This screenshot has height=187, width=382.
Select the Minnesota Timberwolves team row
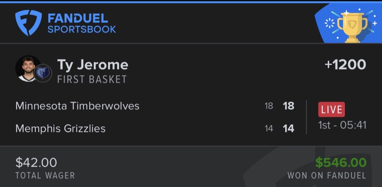point(77,106)
